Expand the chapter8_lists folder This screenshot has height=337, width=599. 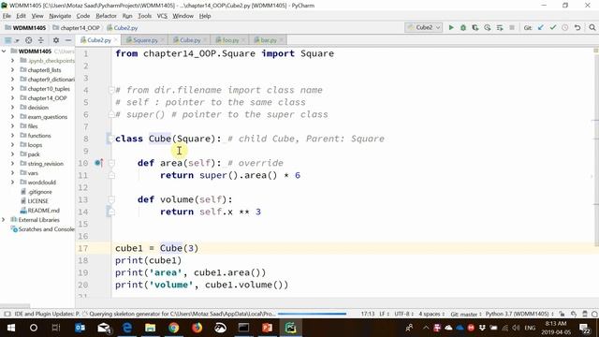(12, 70)
